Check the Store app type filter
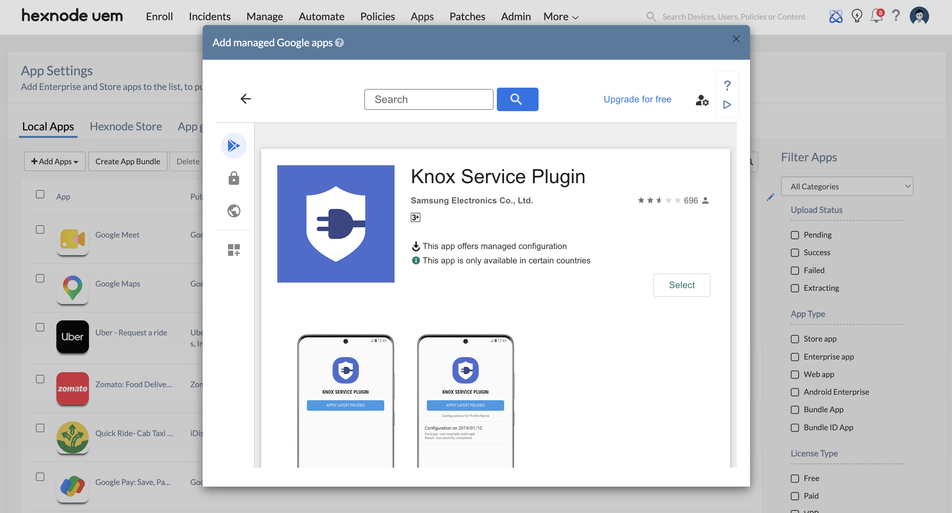This screenshot has height=513, width=952. (795, 339)
